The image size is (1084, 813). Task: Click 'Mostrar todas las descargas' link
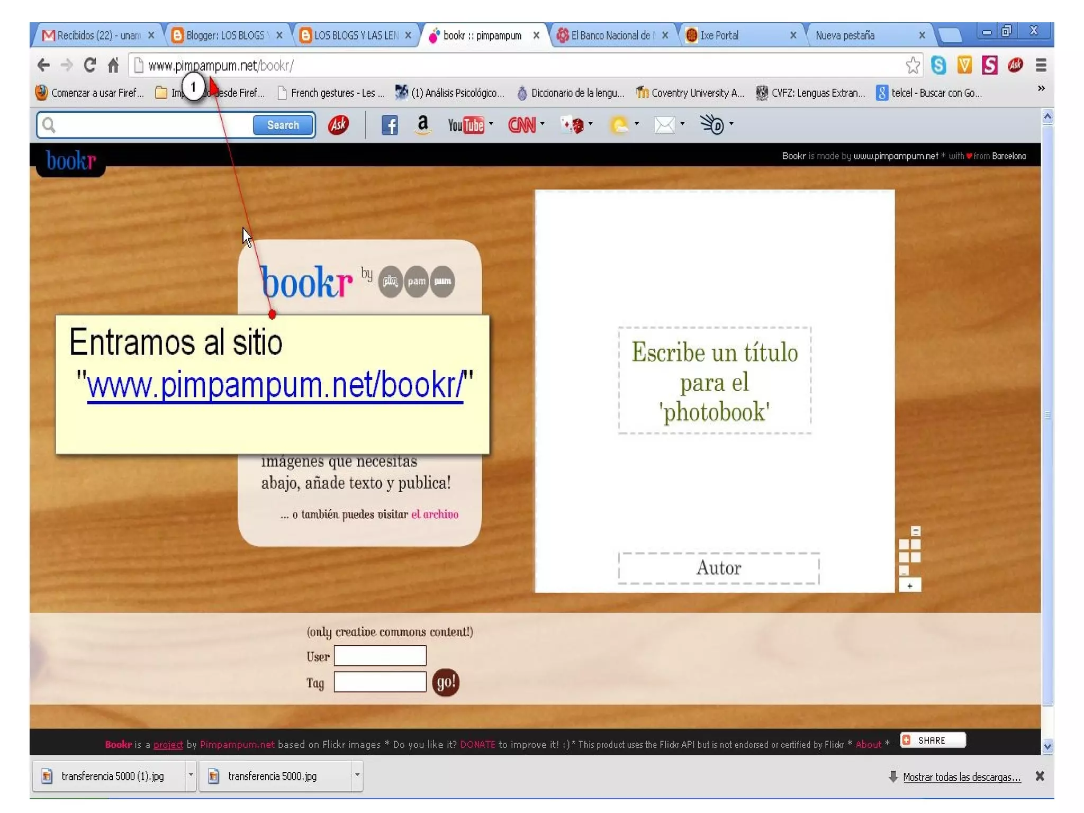point(961,776)
